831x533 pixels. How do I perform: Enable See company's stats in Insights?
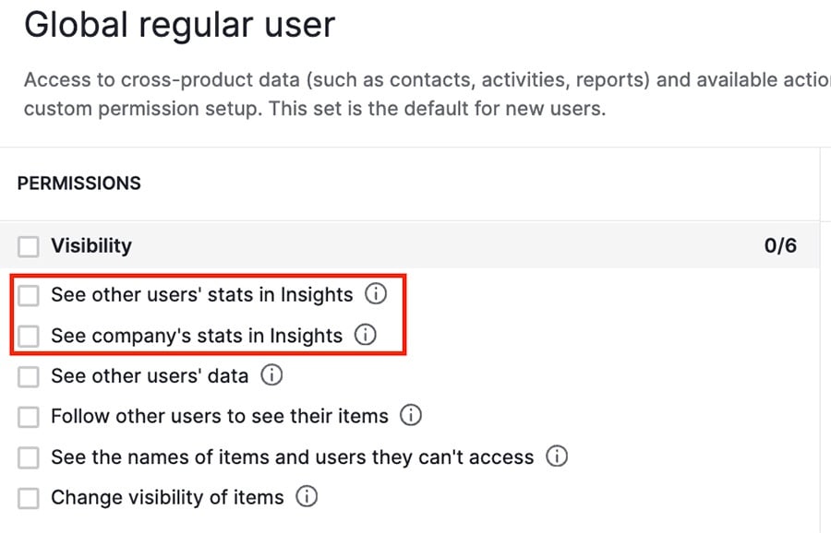coord(28,336)
